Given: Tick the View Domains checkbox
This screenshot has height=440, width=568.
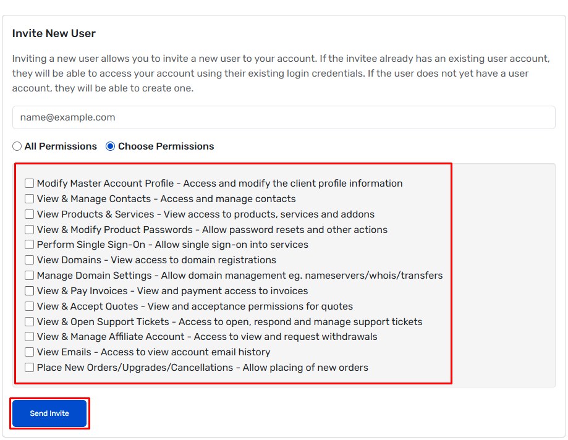Looking at the screenshot, I should 29,260.
